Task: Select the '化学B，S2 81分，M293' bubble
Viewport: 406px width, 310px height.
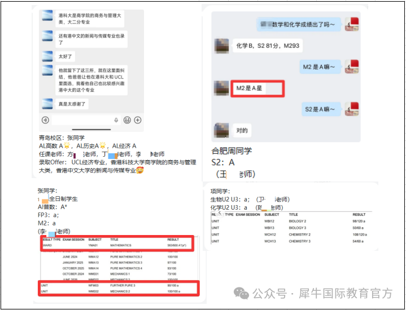Action: coord(268,46)
